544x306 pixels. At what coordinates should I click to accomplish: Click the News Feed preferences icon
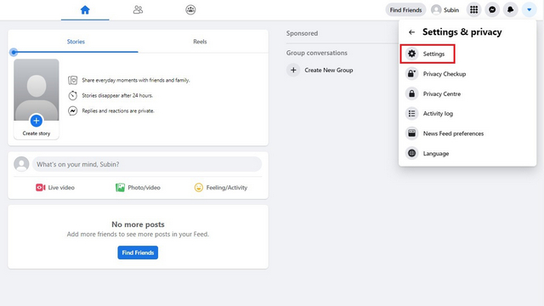point(411,133)
